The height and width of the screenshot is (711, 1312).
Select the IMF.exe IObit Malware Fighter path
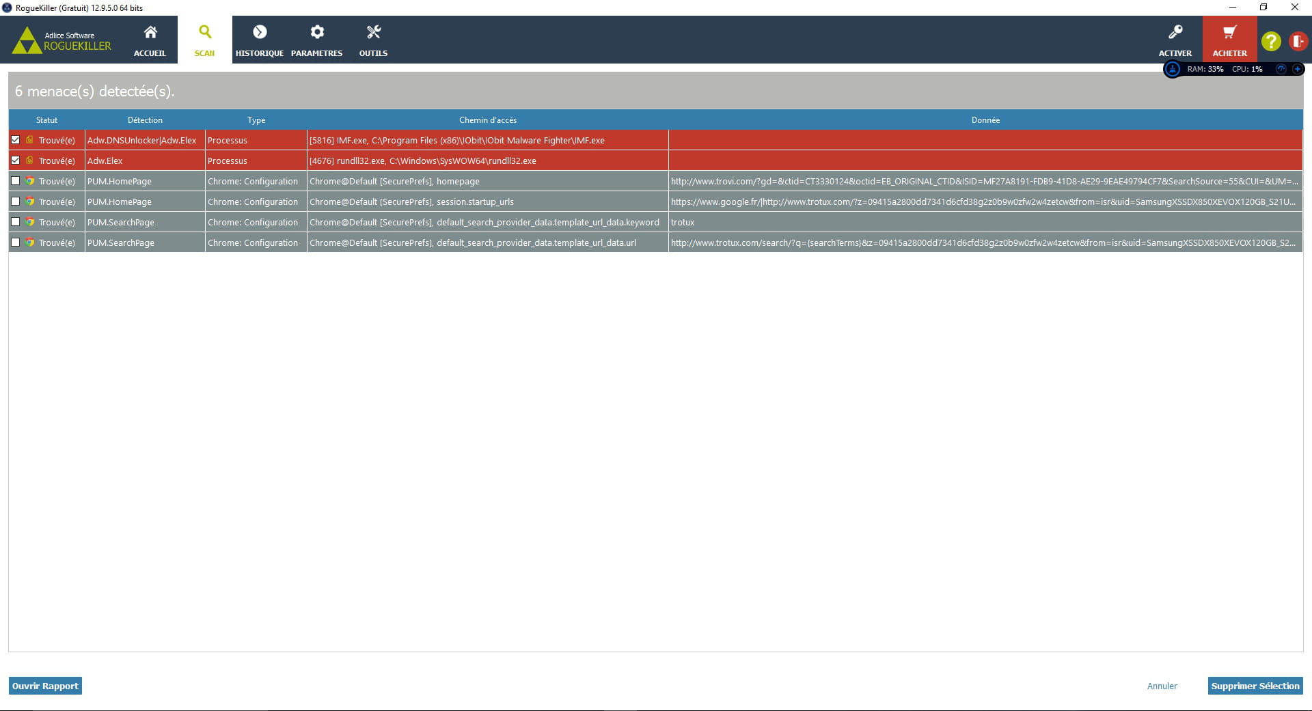pos(488,140)
